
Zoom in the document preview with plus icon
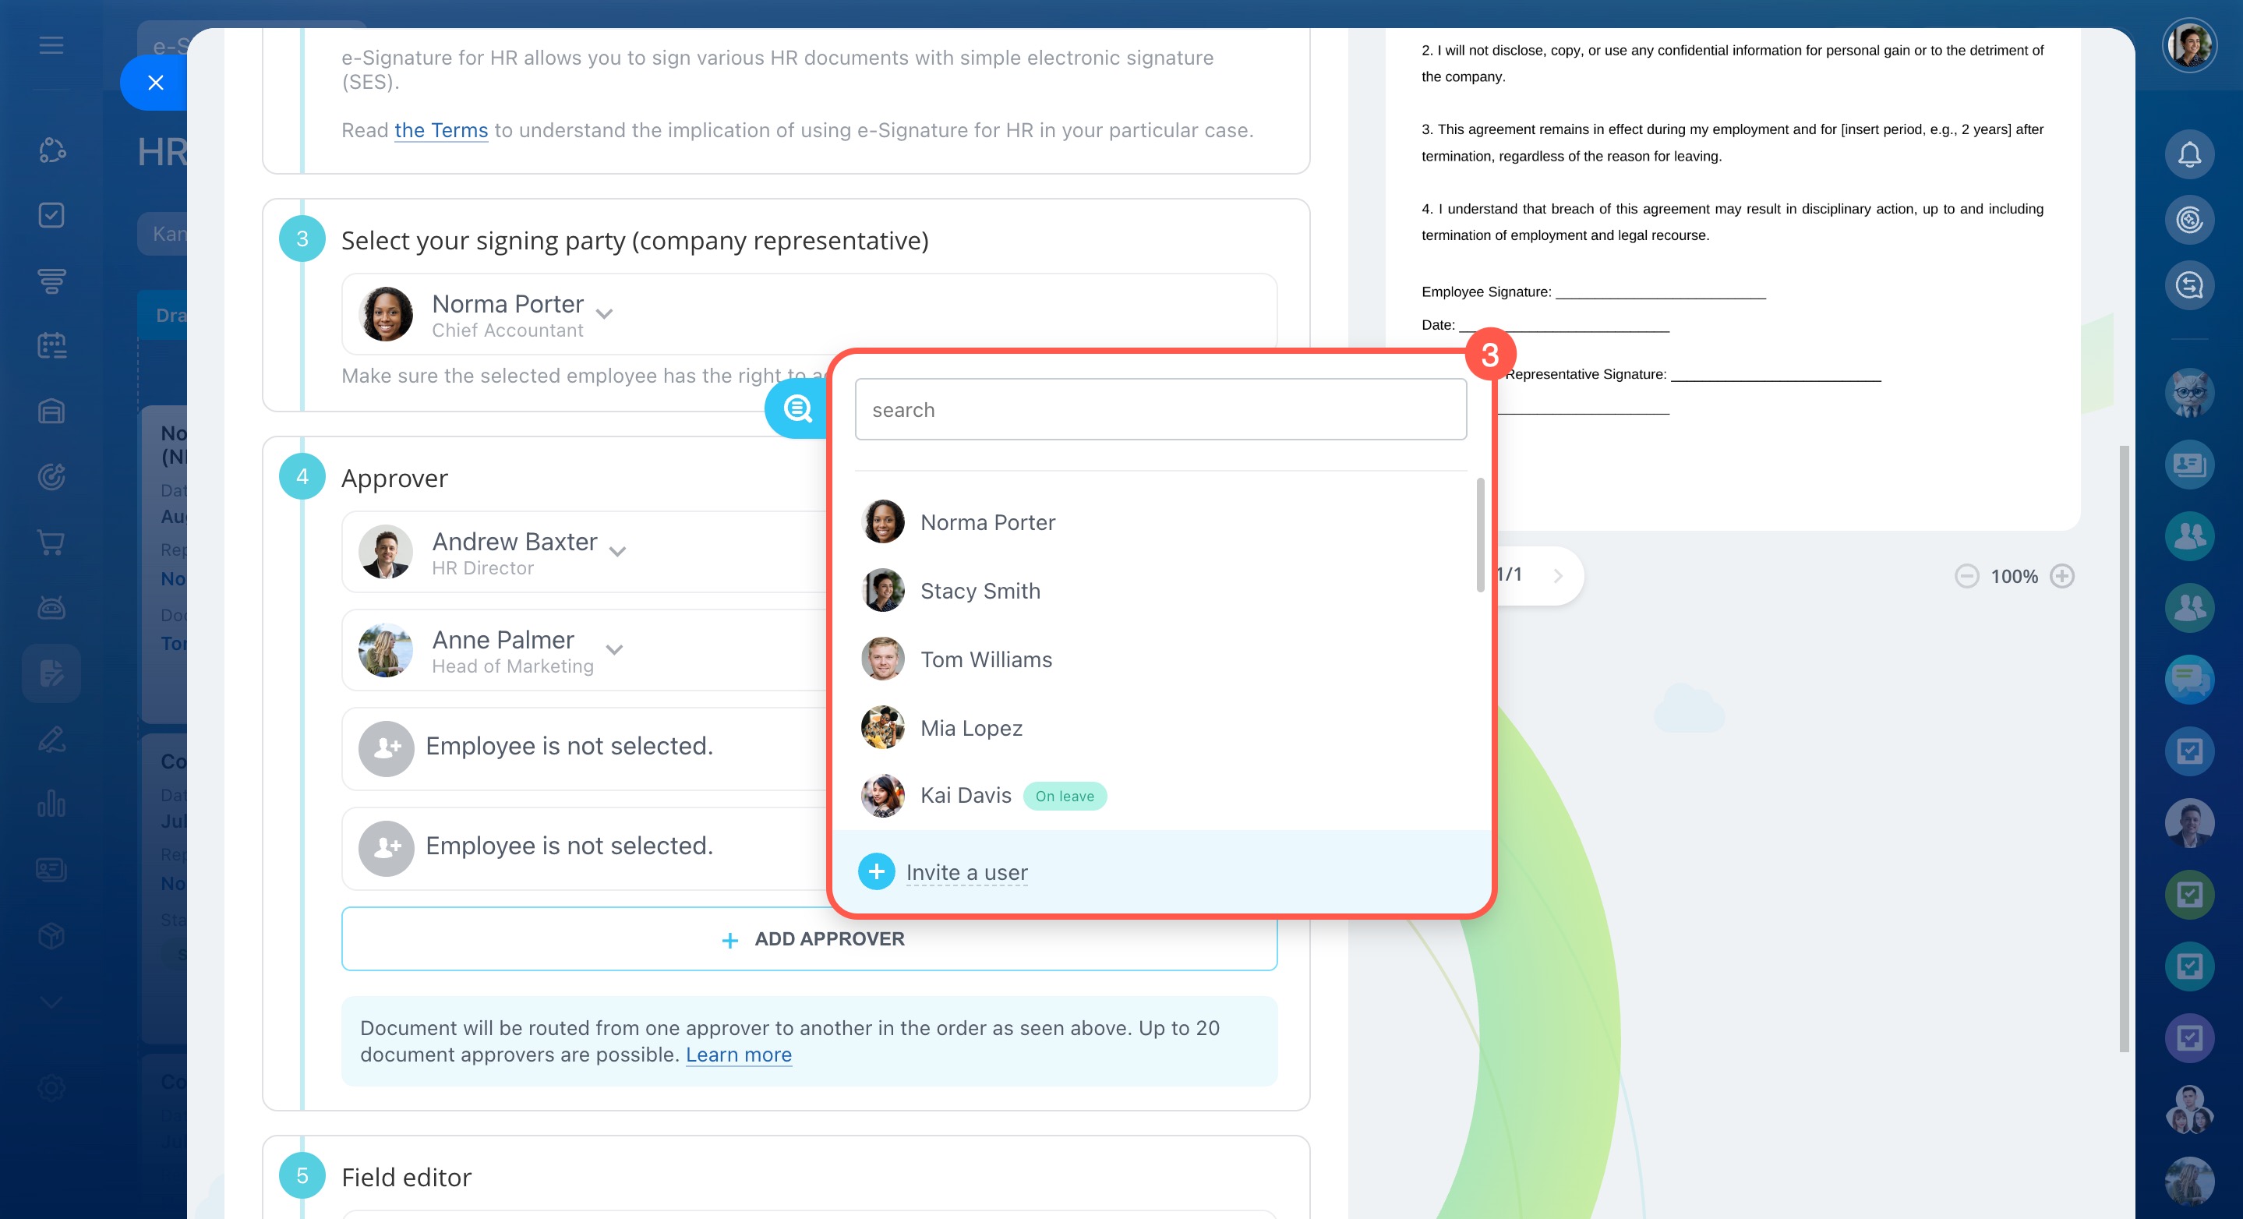[x=2061, y=575]
